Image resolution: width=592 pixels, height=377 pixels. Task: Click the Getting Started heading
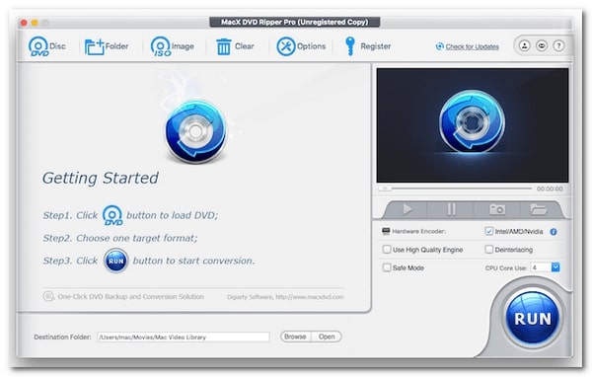coord(101,178)
